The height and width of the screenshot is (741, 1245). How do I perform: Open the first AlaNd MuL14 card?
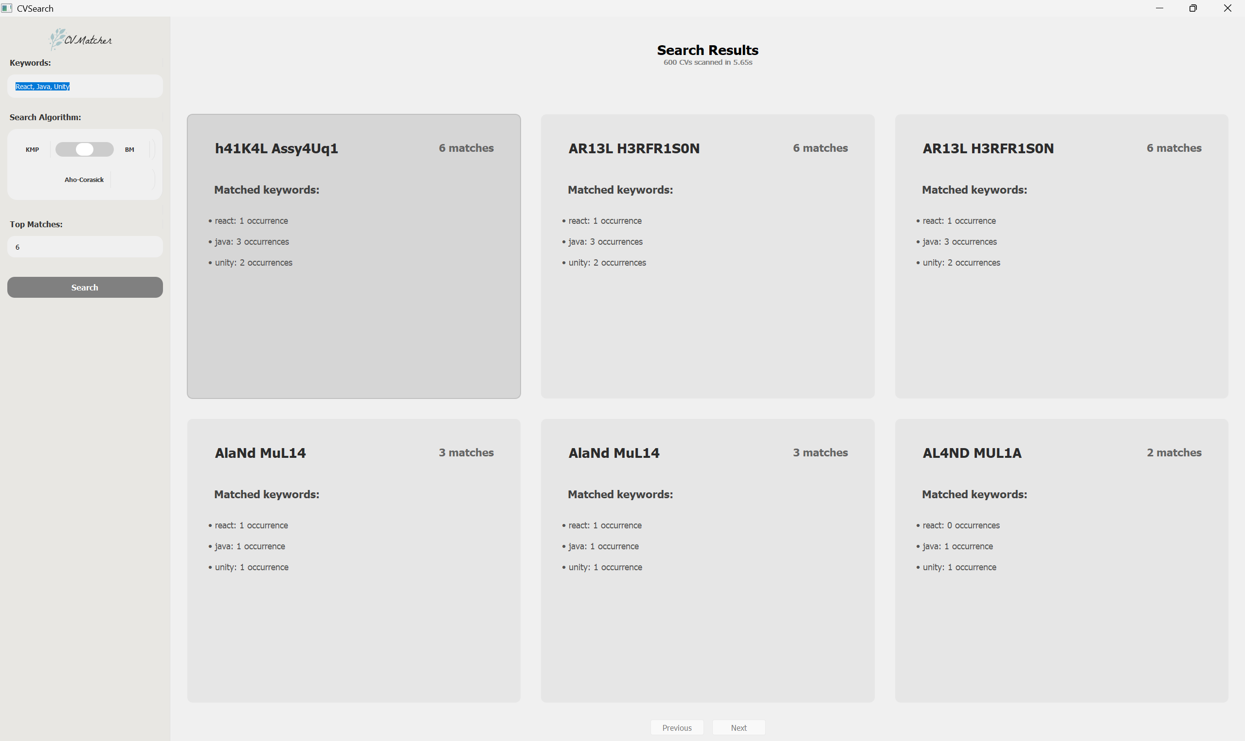click(353, 560)
